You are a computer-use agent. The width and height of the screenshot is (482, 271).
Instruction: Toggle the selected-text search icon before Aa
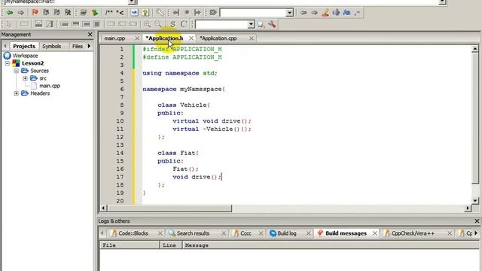tap(336, 13)
